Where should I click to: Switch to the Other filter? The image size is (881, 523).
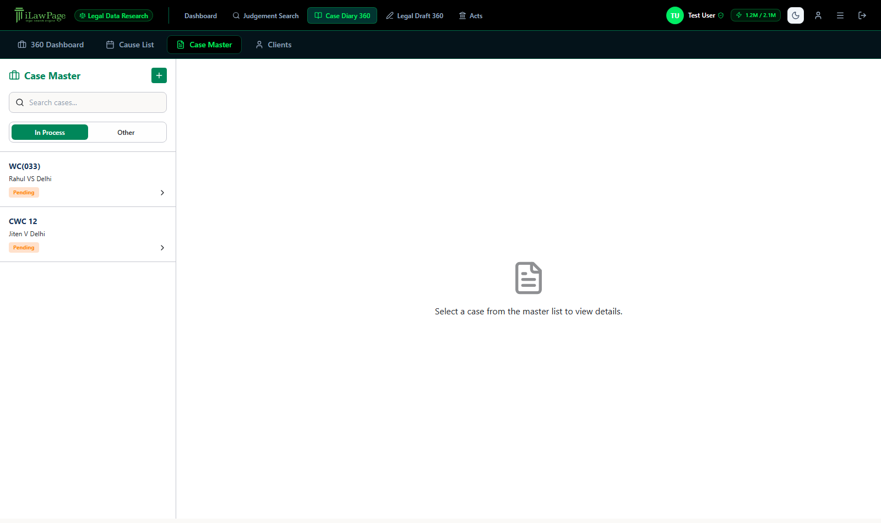point(126,132)
